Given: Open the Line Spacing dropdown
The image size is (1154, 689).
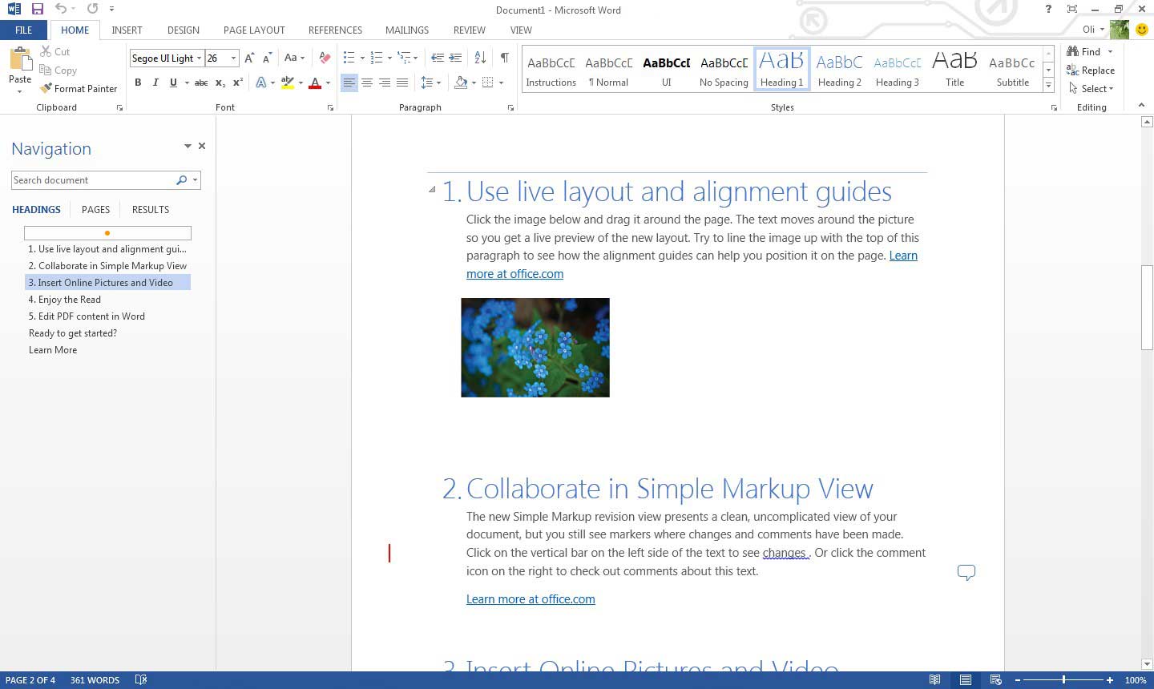Looking at the screenshot, I should click(431, 83).
